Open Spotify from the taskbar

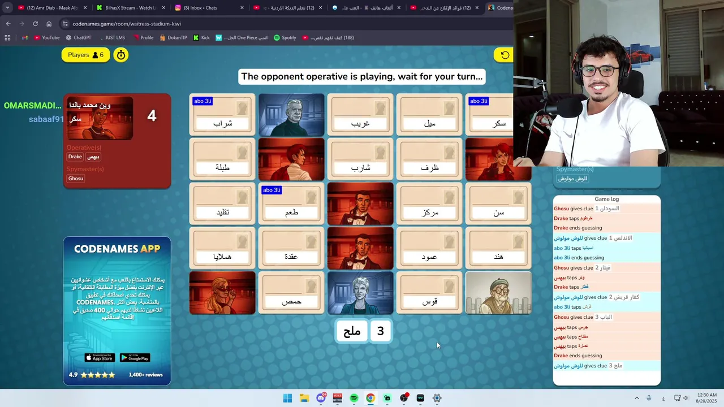[x=354, y=398]
